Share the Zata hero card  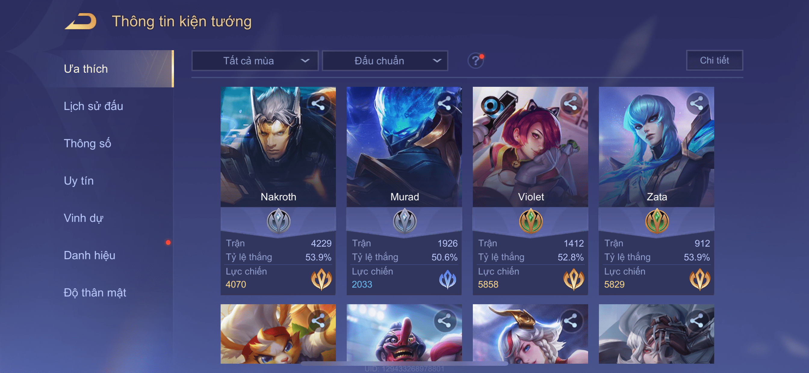(697, 103)
